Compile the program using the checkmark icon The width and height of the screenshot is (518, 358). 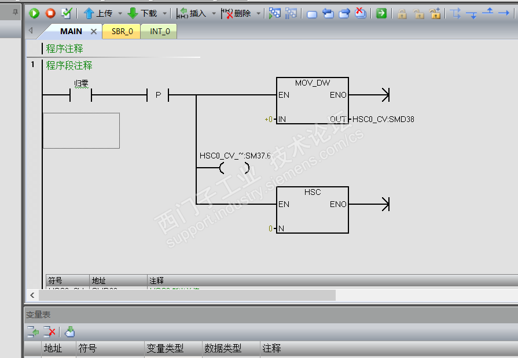coord(67,13)
